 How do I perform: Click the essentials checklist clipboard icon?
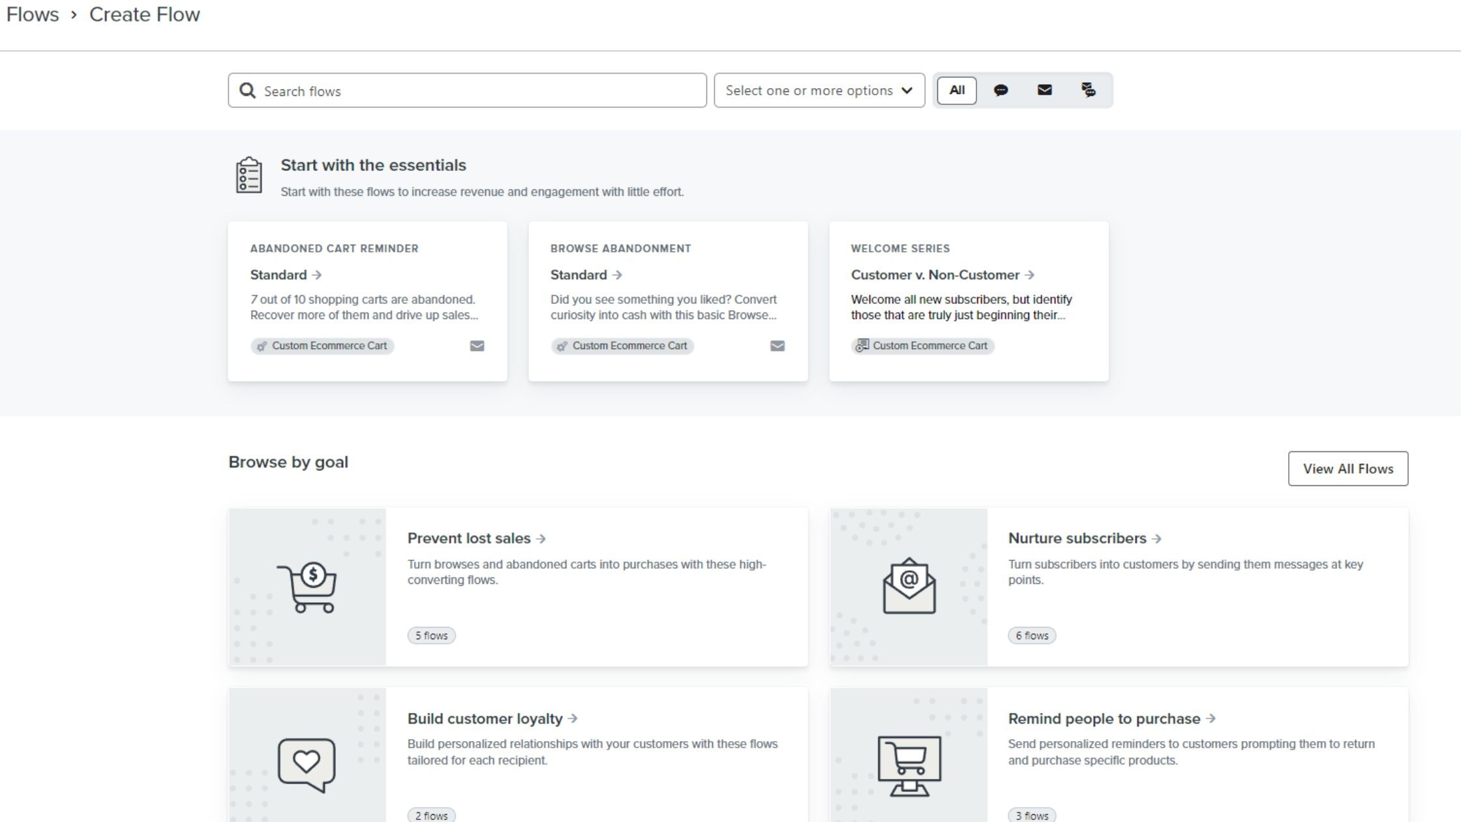tap(249, 175)
